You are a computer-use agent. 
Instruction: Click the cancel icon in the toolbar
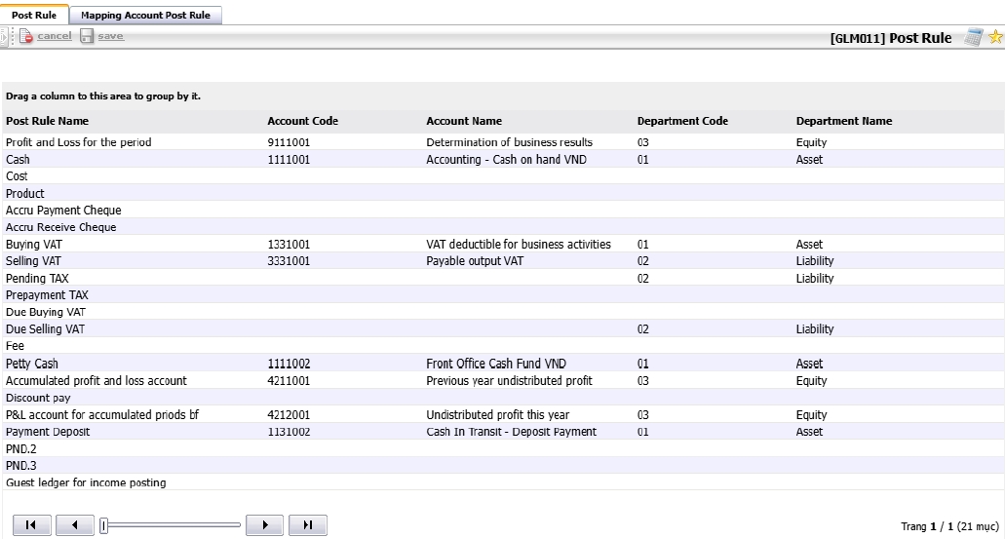[26, 37]
